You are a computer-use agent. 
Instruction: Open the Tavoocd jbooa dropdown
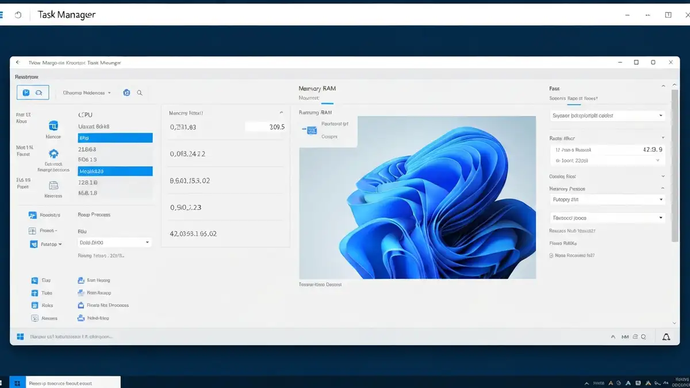(x=608, y=218)
